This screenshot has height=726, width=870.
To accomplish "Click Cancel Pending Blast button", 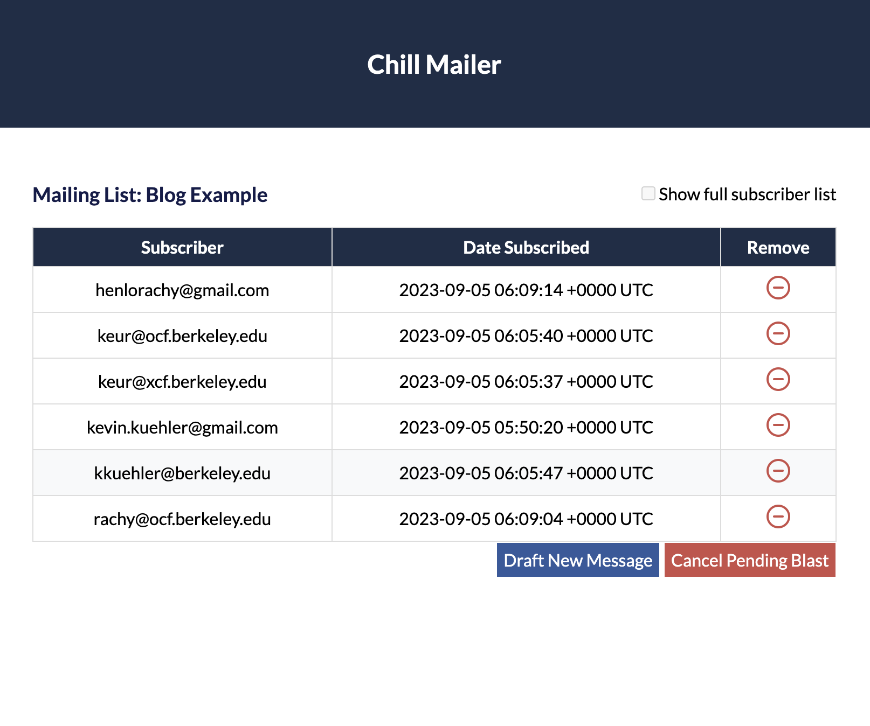I will click(750, 560).
